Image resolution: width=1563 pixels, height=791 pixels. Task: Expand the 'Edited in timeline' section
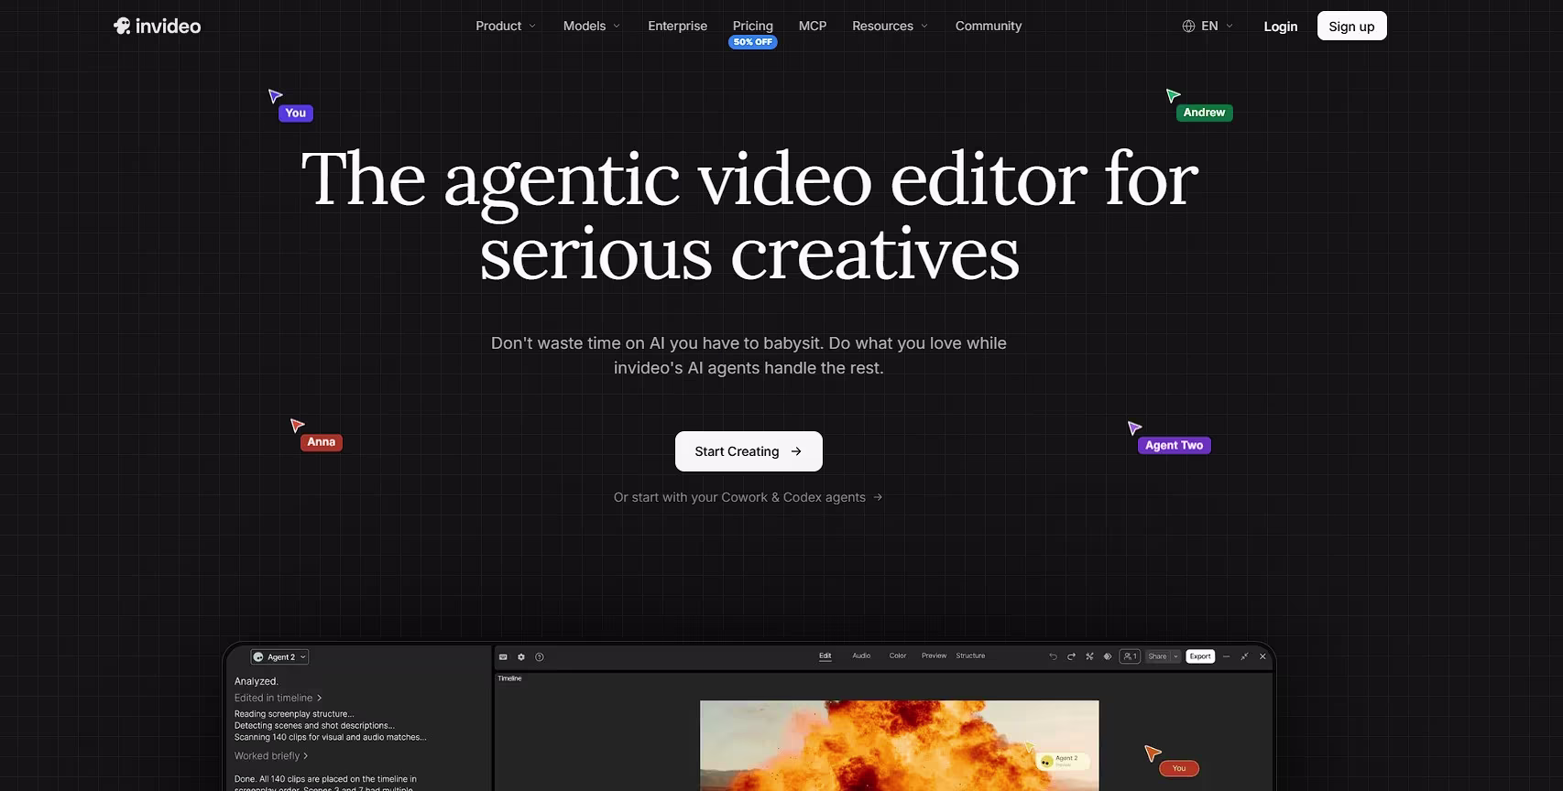[x=278, y=698]
